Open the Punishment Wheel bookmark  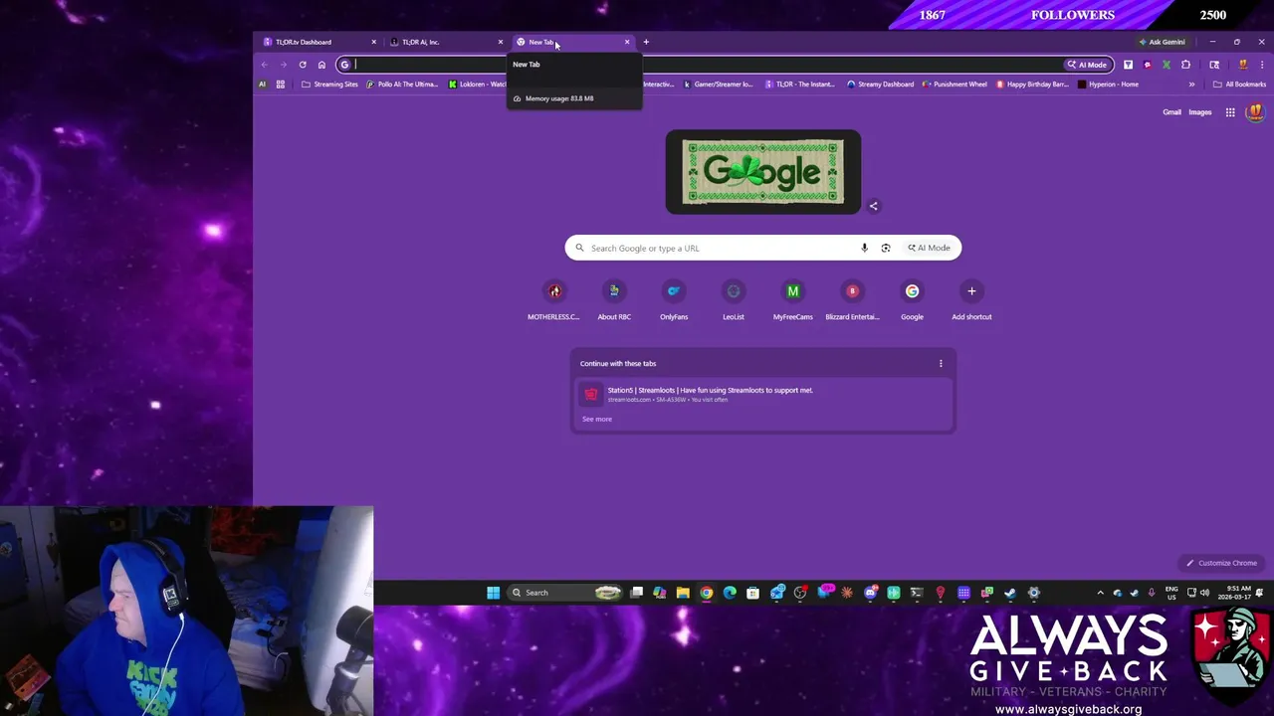coord(955,85)
